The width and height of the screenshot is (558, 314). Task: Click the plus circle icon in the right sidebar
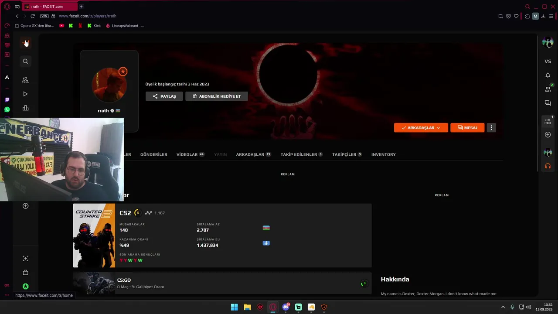(x=548, y=135)
